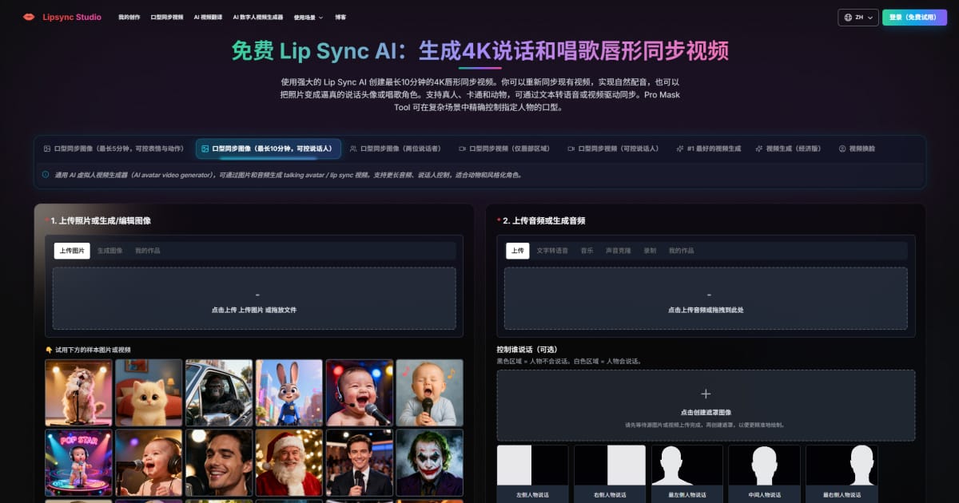This screenshot has height=503, width=959.
Task: Open AI 数字人视频生成器 in the header
Action: click(x=257, y=17)
